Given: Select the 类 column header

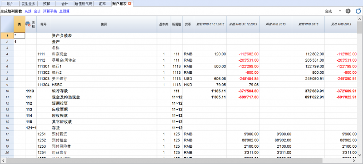Looking at the screenshot, I should (20, 24).
